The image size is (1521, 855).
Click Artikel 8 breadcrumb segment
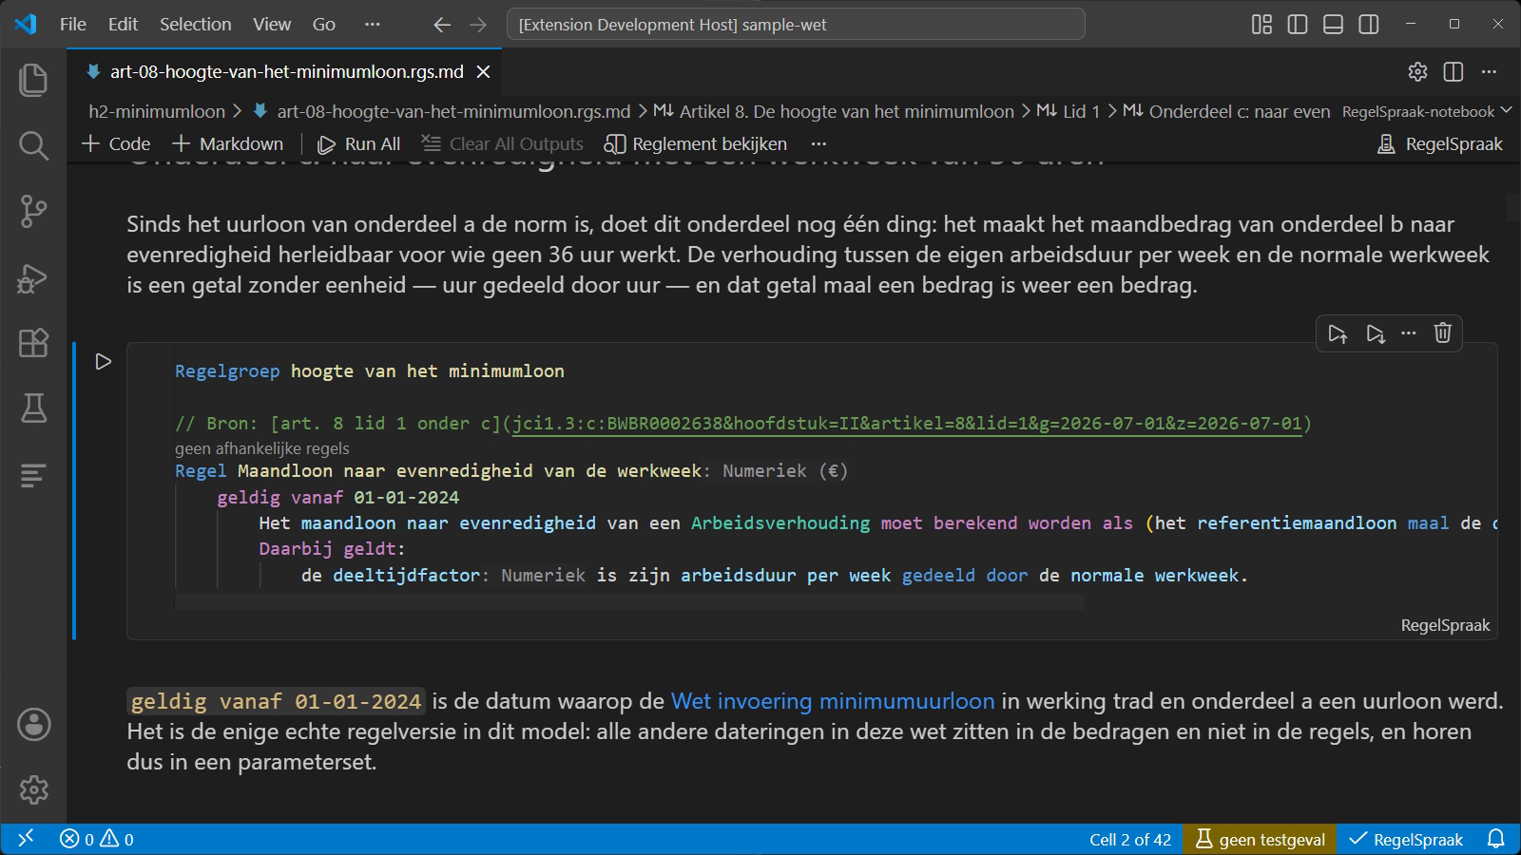(x=835, y=112)
